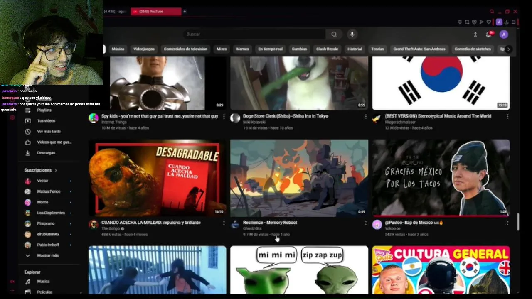
Task: Select the En tiempo real chip
Action: [270, 49]
